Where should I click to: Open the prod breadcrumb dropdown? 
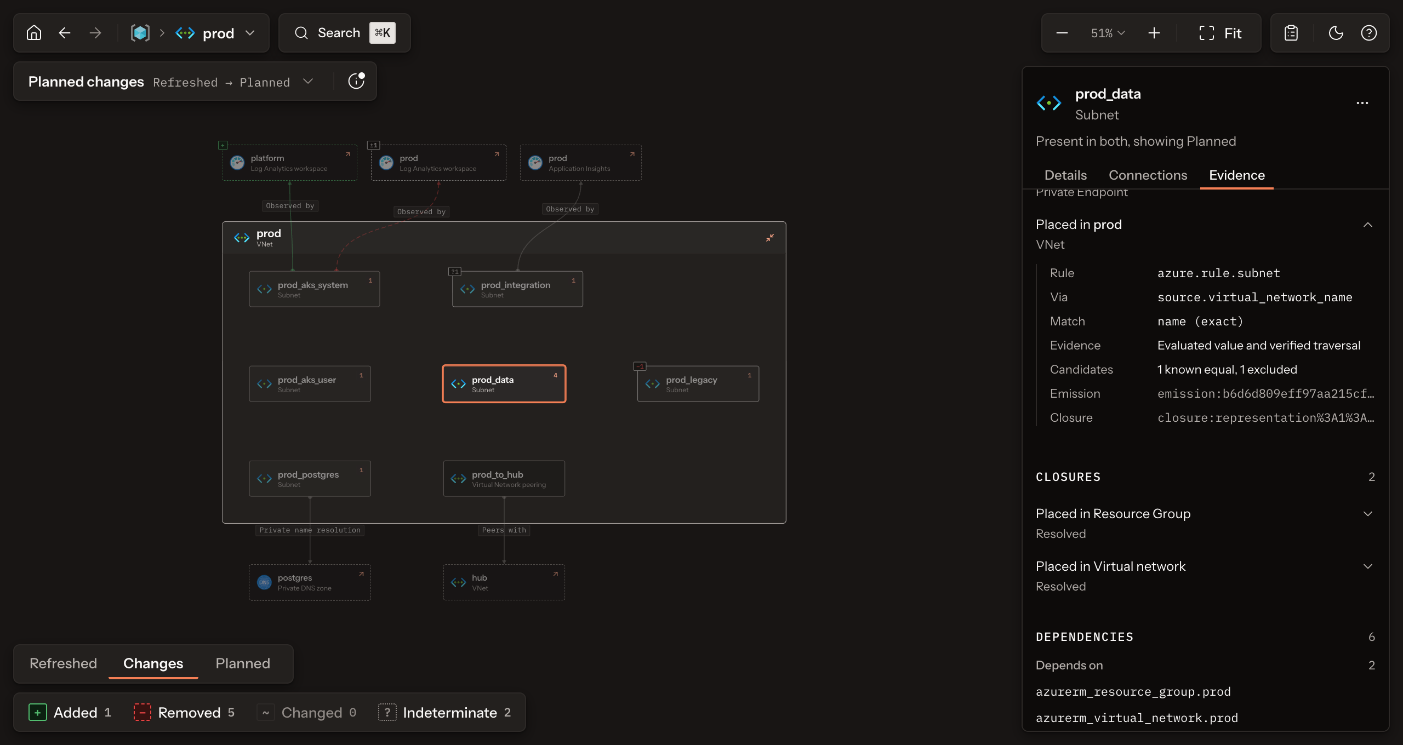[x=250, y=33]
